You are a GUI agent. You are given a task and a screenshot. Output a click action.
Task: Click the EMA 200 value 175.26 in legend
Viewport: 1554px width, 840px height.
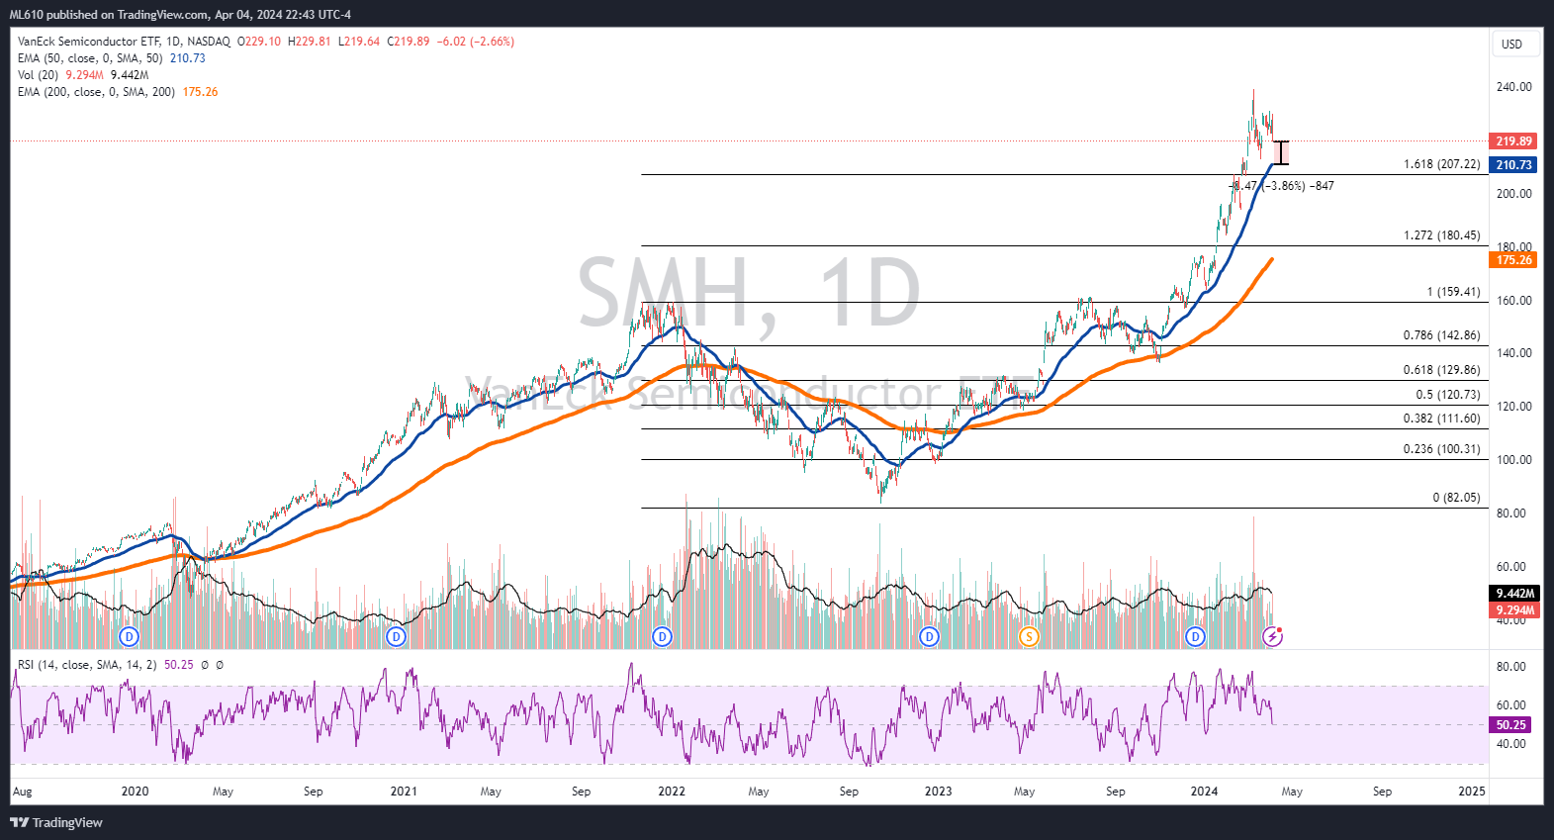click(x=200, y=92)
